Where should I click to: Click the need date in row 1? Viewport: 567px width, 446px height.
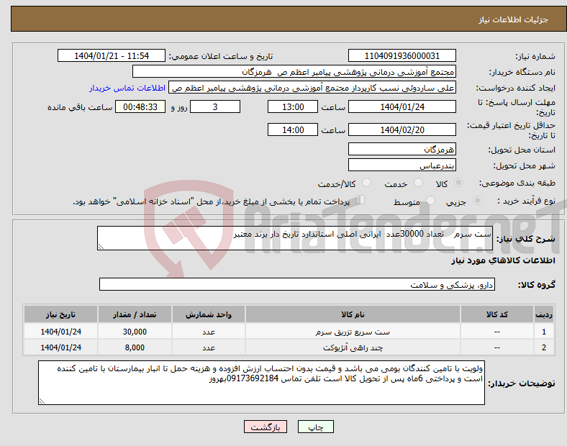click(60, 332)
